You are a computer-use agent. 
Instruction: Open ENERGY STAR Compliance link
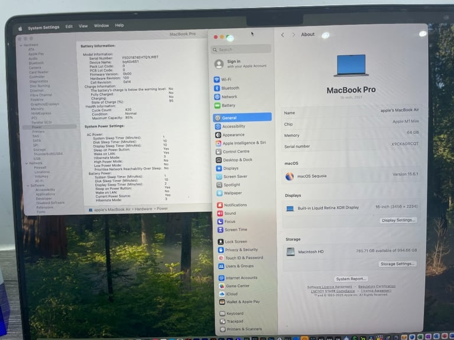(x=333, y=291)
